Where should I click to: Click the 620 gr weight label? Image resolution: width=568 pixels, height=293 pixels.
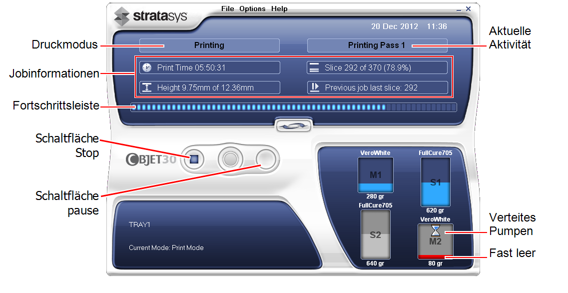(x=435, y=210)
